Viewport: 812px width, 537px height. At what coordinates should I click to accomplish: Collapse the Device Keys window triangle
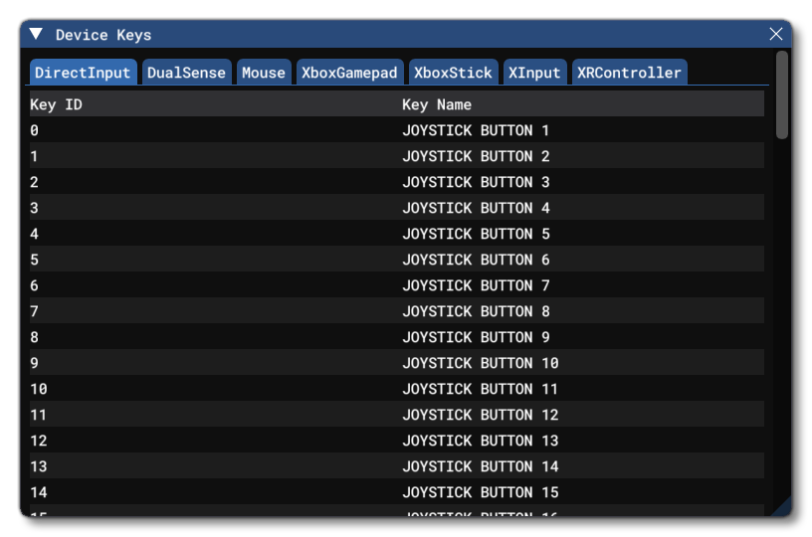(x=36, y=34)
